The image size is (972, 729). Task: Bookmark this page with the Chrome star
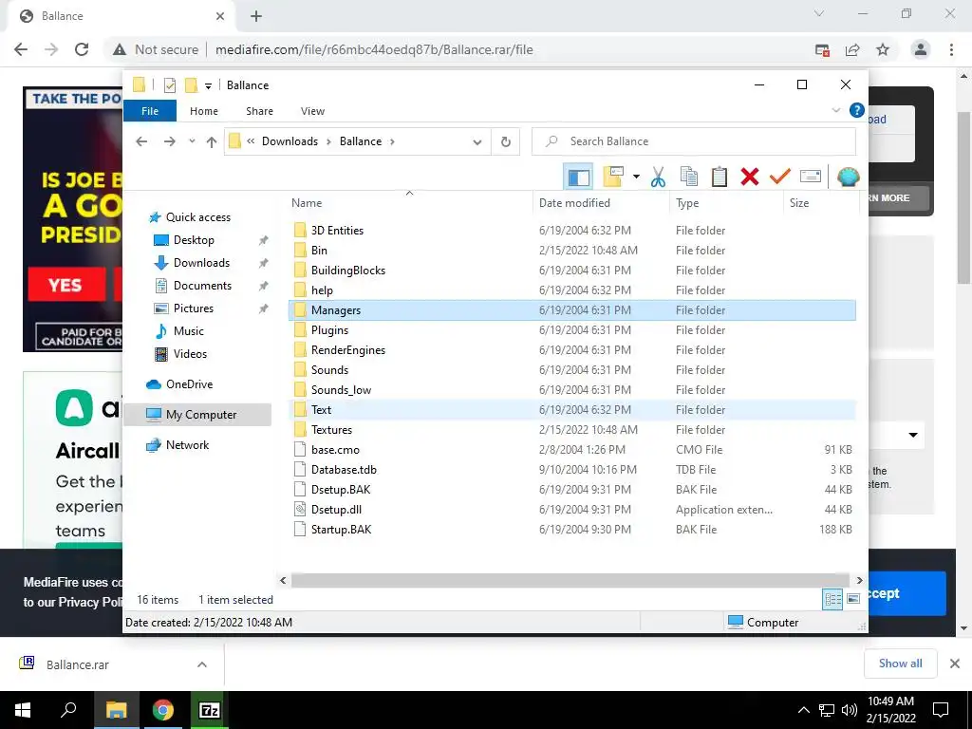tap(883, 49)
